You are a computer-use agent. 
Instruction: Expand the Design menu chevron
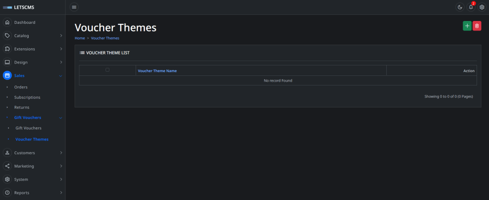tap(61, 63)
